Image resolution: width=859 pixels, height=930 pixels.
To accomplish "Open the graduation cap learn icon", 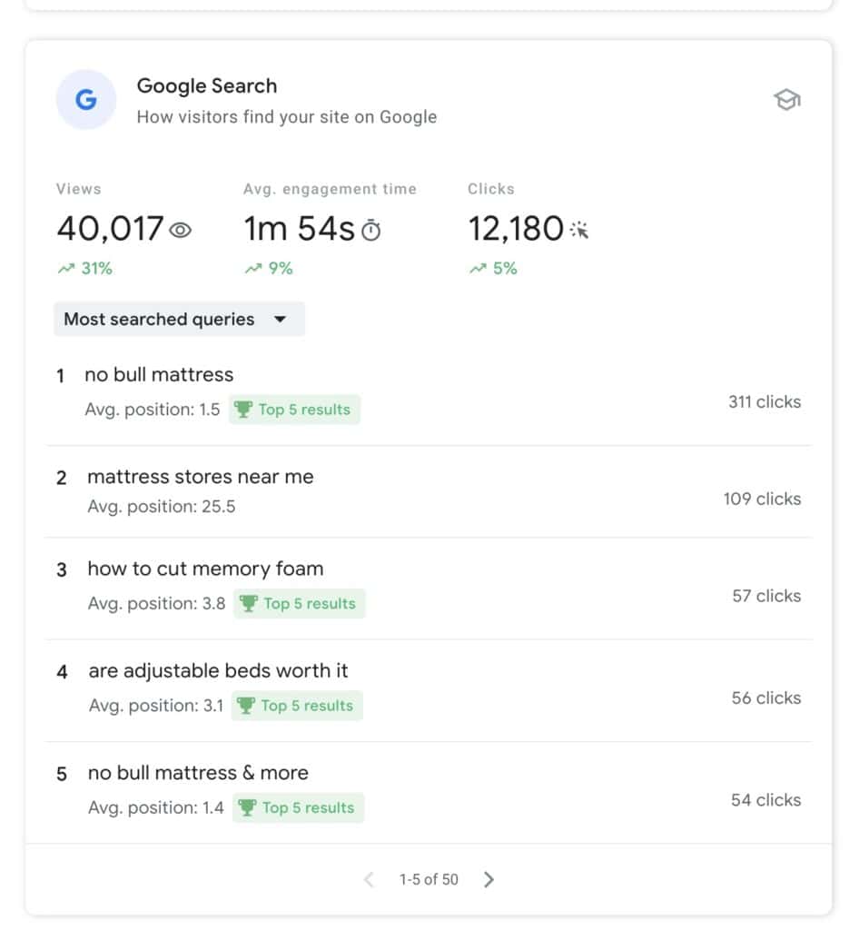I will pyautogui.click(x=786, y=100).
